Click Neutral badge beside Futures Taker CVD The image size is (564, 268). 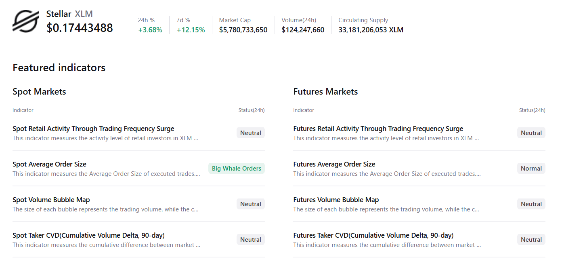point(531,240)
